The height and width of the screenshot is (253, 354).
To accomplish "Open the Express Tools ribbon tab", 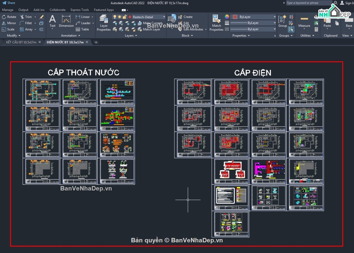I will pos(80,10).
